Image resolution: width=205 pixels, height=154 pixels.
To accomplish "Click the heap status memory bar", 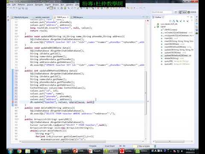I will tap(143, 146).
